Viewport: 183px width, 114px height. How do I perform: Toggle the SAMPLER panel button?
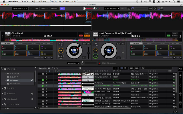click(44, 9)
